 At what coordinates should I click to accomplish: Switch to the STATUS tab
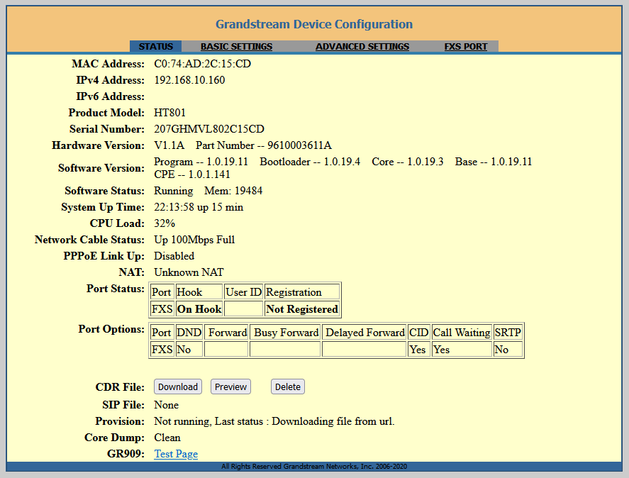click(x=155, y=47)
